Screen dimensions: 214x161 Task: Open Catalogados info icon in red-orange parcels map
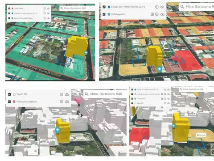pos(156,14)
